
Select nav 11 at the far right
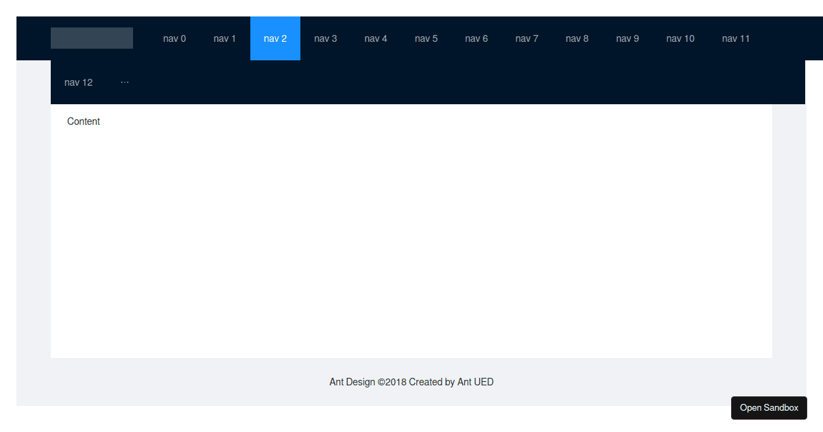click(x=735, y=38)
